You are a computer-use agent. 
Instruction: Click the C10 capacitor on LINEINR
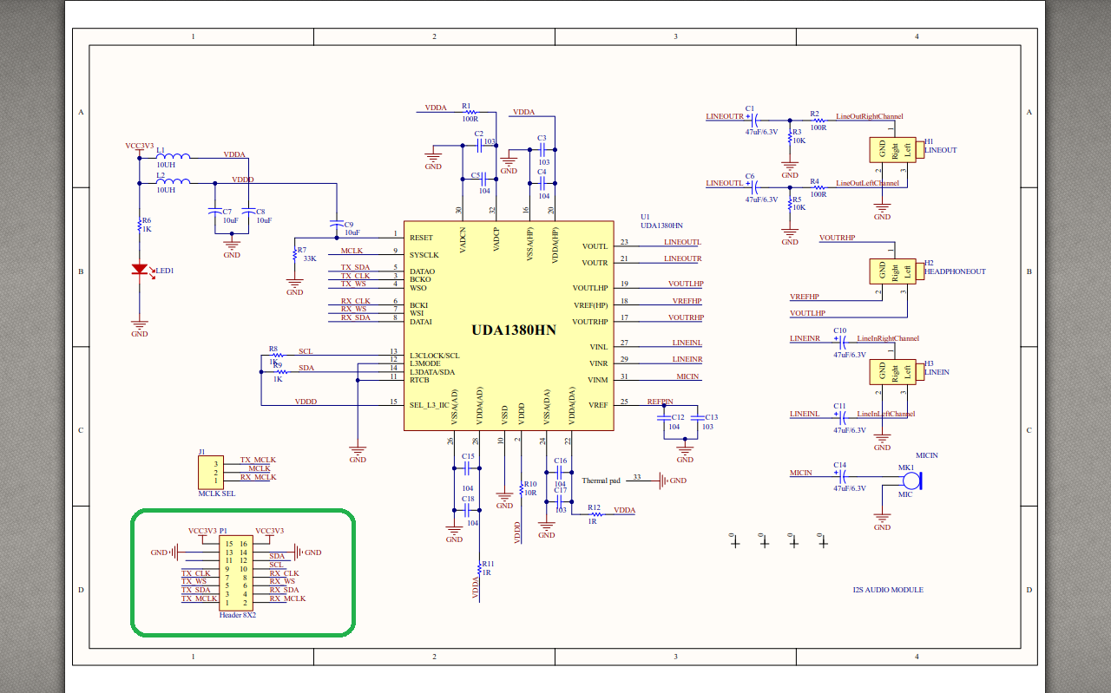tap(841, 342)
